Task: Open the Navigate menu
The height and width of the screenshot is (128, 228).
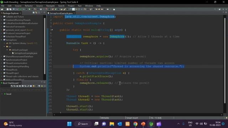Action: point(51,6)
